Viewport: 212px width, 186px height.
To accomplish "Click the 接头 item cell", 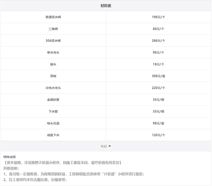I will click(53, 64).
